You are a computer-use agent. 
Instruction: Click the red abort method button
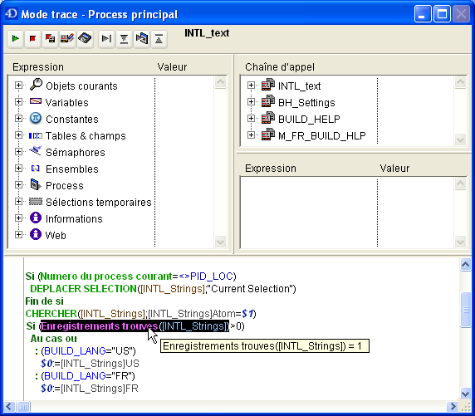32,39
